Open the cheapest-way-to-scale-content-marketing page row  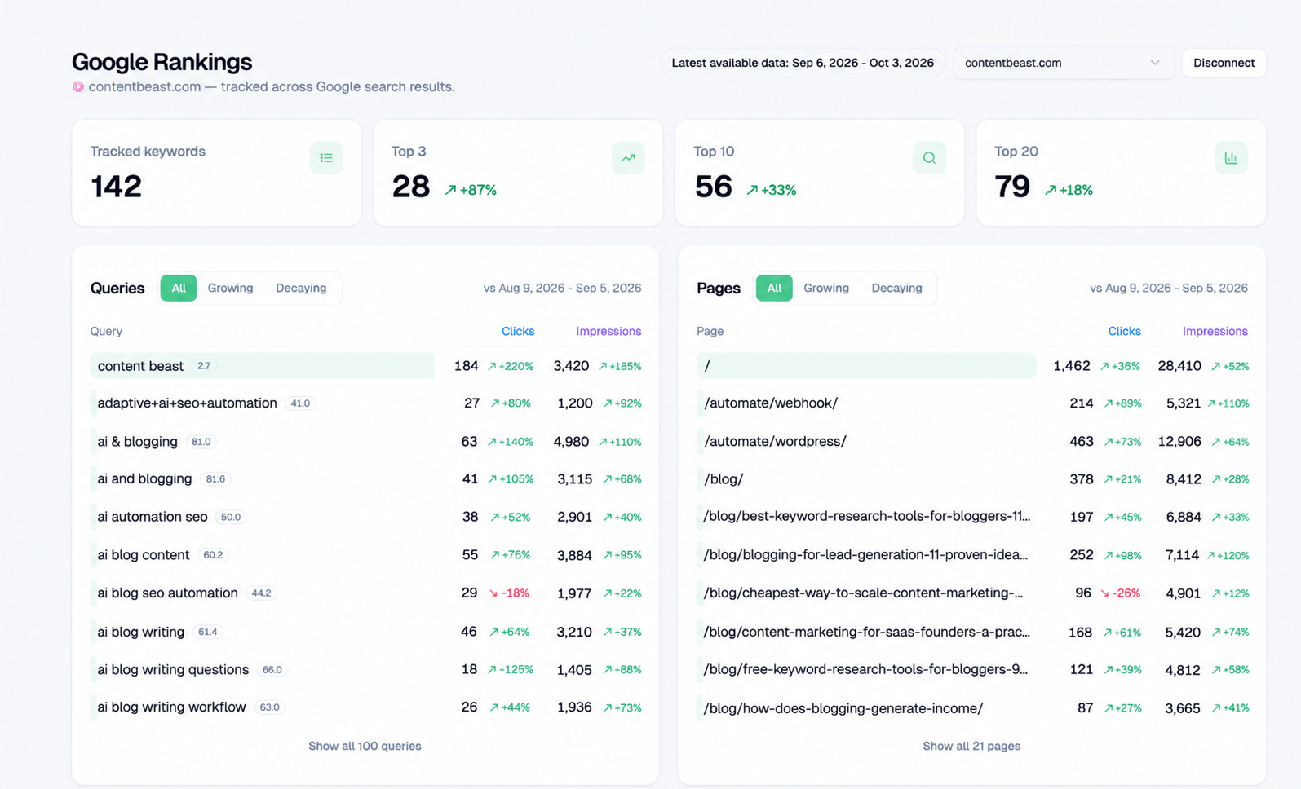pyautogui.click(x=972, y=593)
